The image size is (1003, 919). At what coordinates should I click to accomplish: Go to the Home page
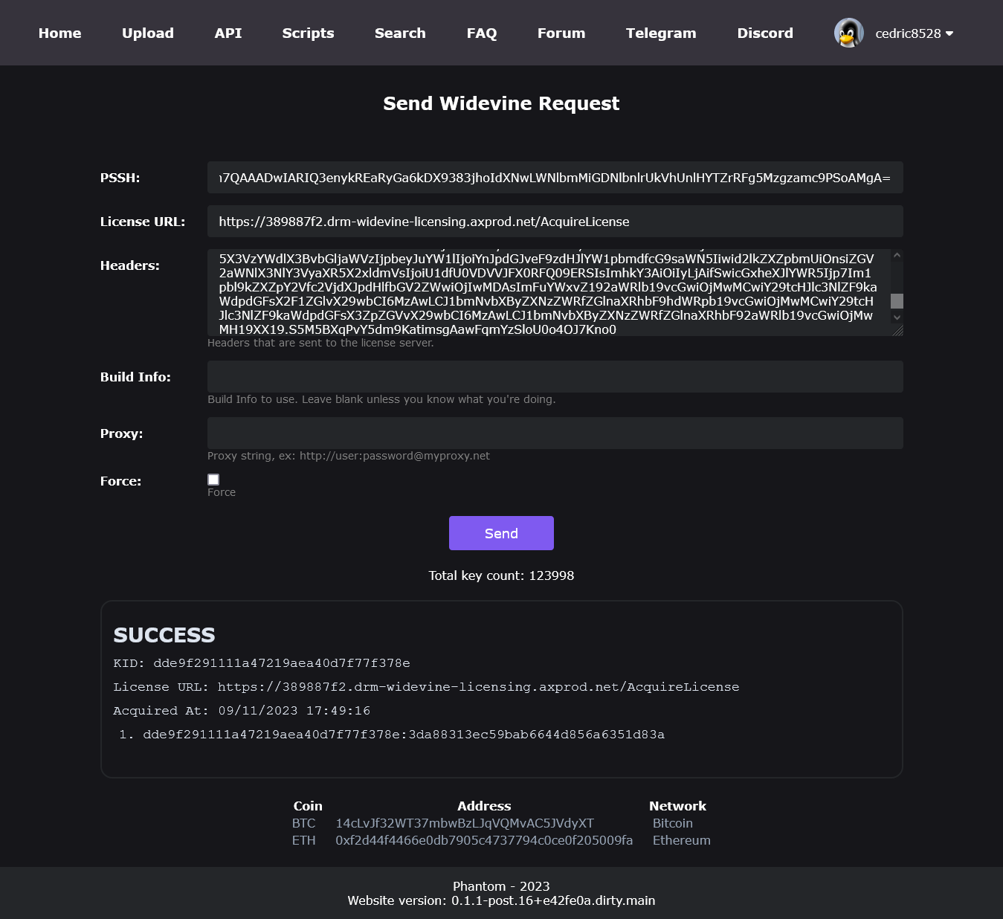pyautogui.click(x=59, y=33)
